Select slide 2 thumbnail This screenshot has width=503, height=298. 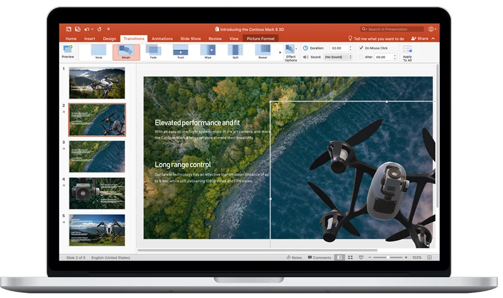click(x=97, y=120)
